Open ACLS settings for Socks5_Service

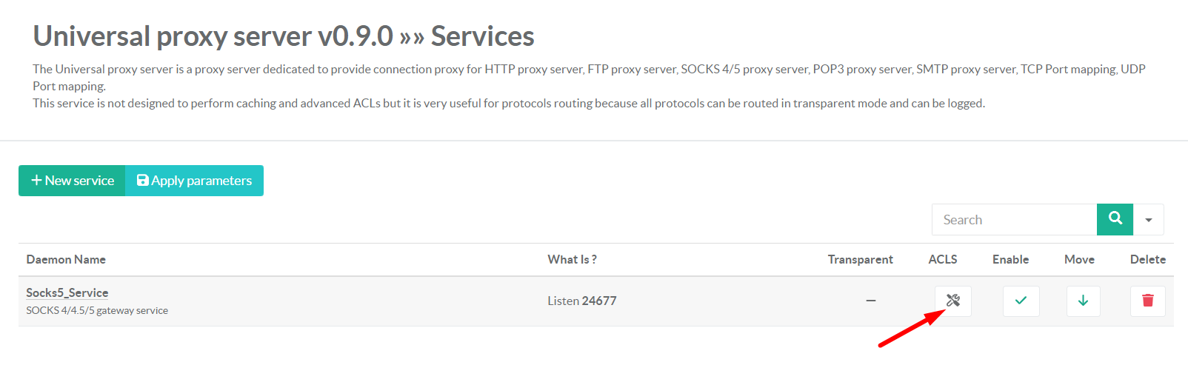pyautogui.click(x=952, y=301)
